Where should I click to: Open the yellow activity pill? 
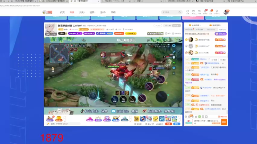(131, 34)
